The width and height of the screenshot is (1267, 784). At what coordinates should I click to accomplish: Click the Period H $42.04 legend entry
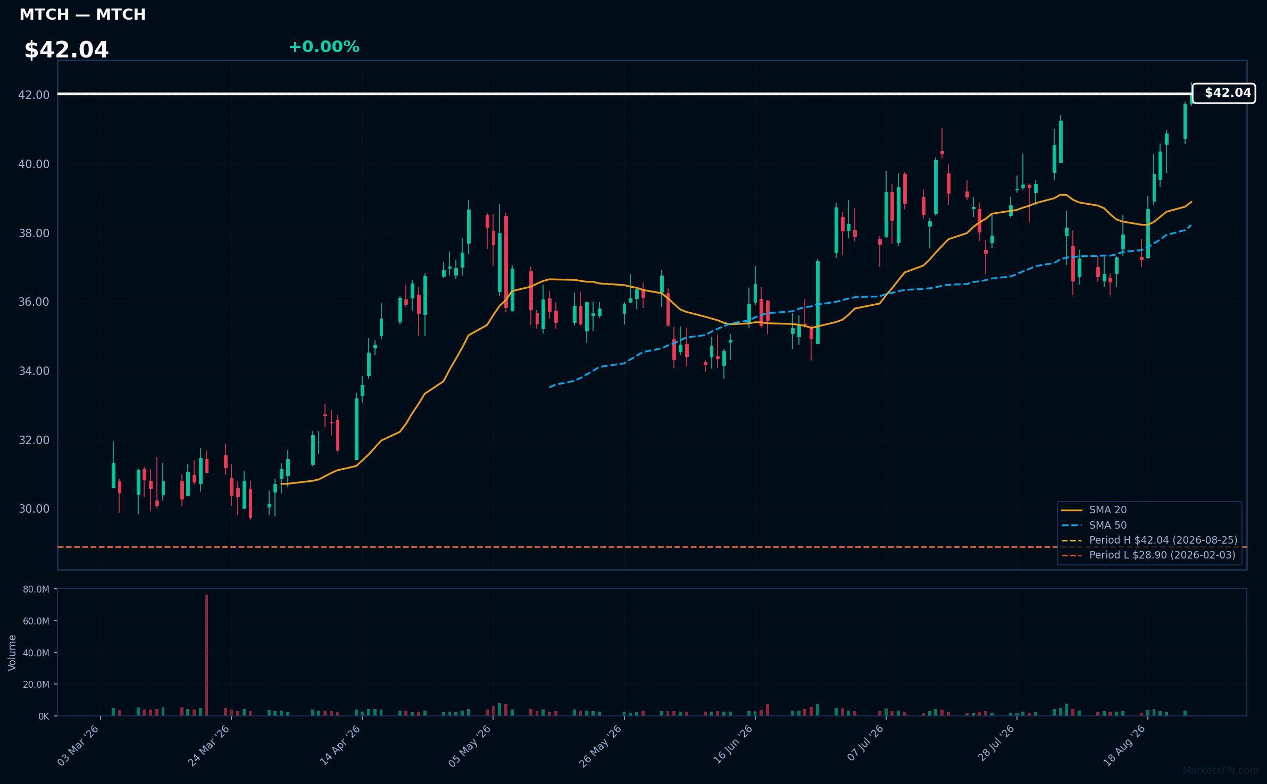click(x=1149, y=540)
